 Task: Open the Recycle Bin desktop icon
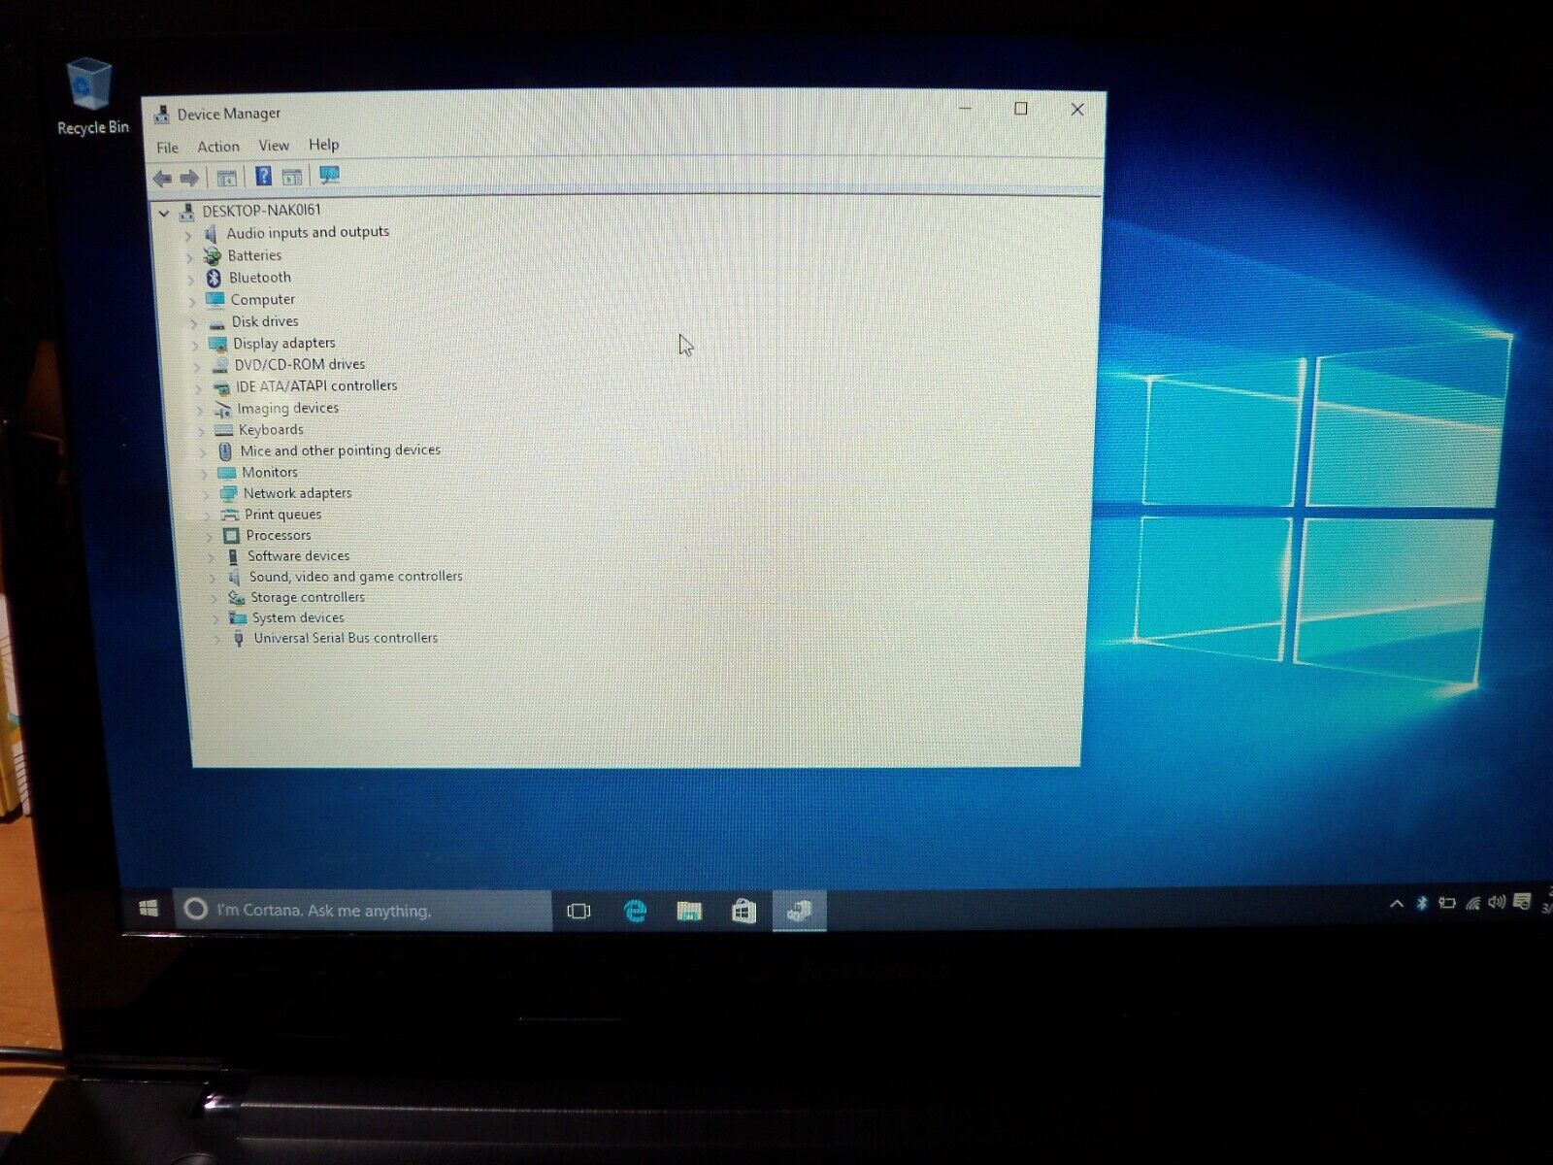pyautogui.click(x=91, y=97)
